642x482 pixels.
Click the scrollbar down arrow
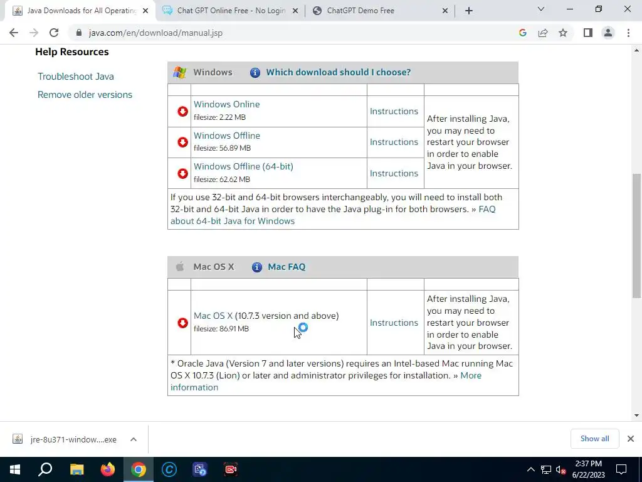point(636,415)
